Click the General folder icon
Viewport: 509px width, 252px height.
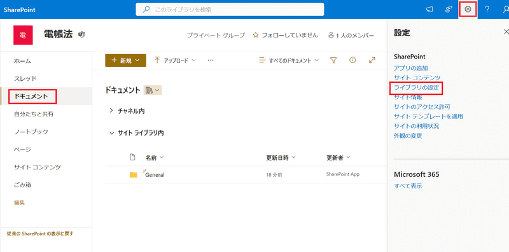[133, 175]
